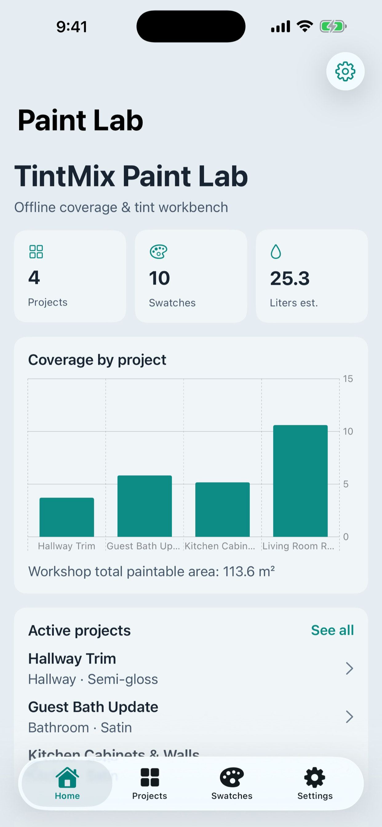This screenshot has height=827, width=382.
Task: Tap the 'Bathroom · Satin' subtitle
Action: [x=80, y=728]
